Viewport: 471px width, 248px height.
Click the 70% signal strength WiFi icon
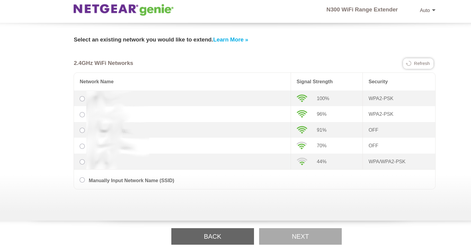(302, 145)
